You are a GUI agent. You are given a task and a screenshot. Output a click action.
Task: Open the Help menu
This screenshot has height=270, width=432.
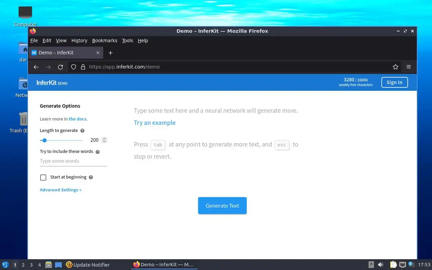click(x=143, y=40)
